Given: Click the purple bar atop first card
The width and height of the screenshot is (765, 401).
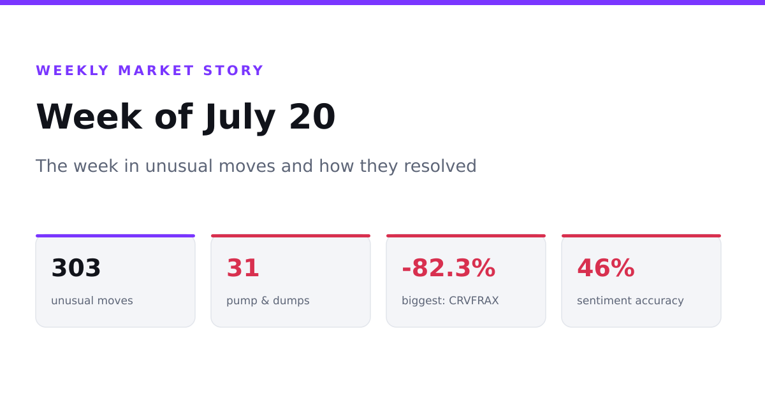Looking at the screenshot, I should tap(115, 236).
